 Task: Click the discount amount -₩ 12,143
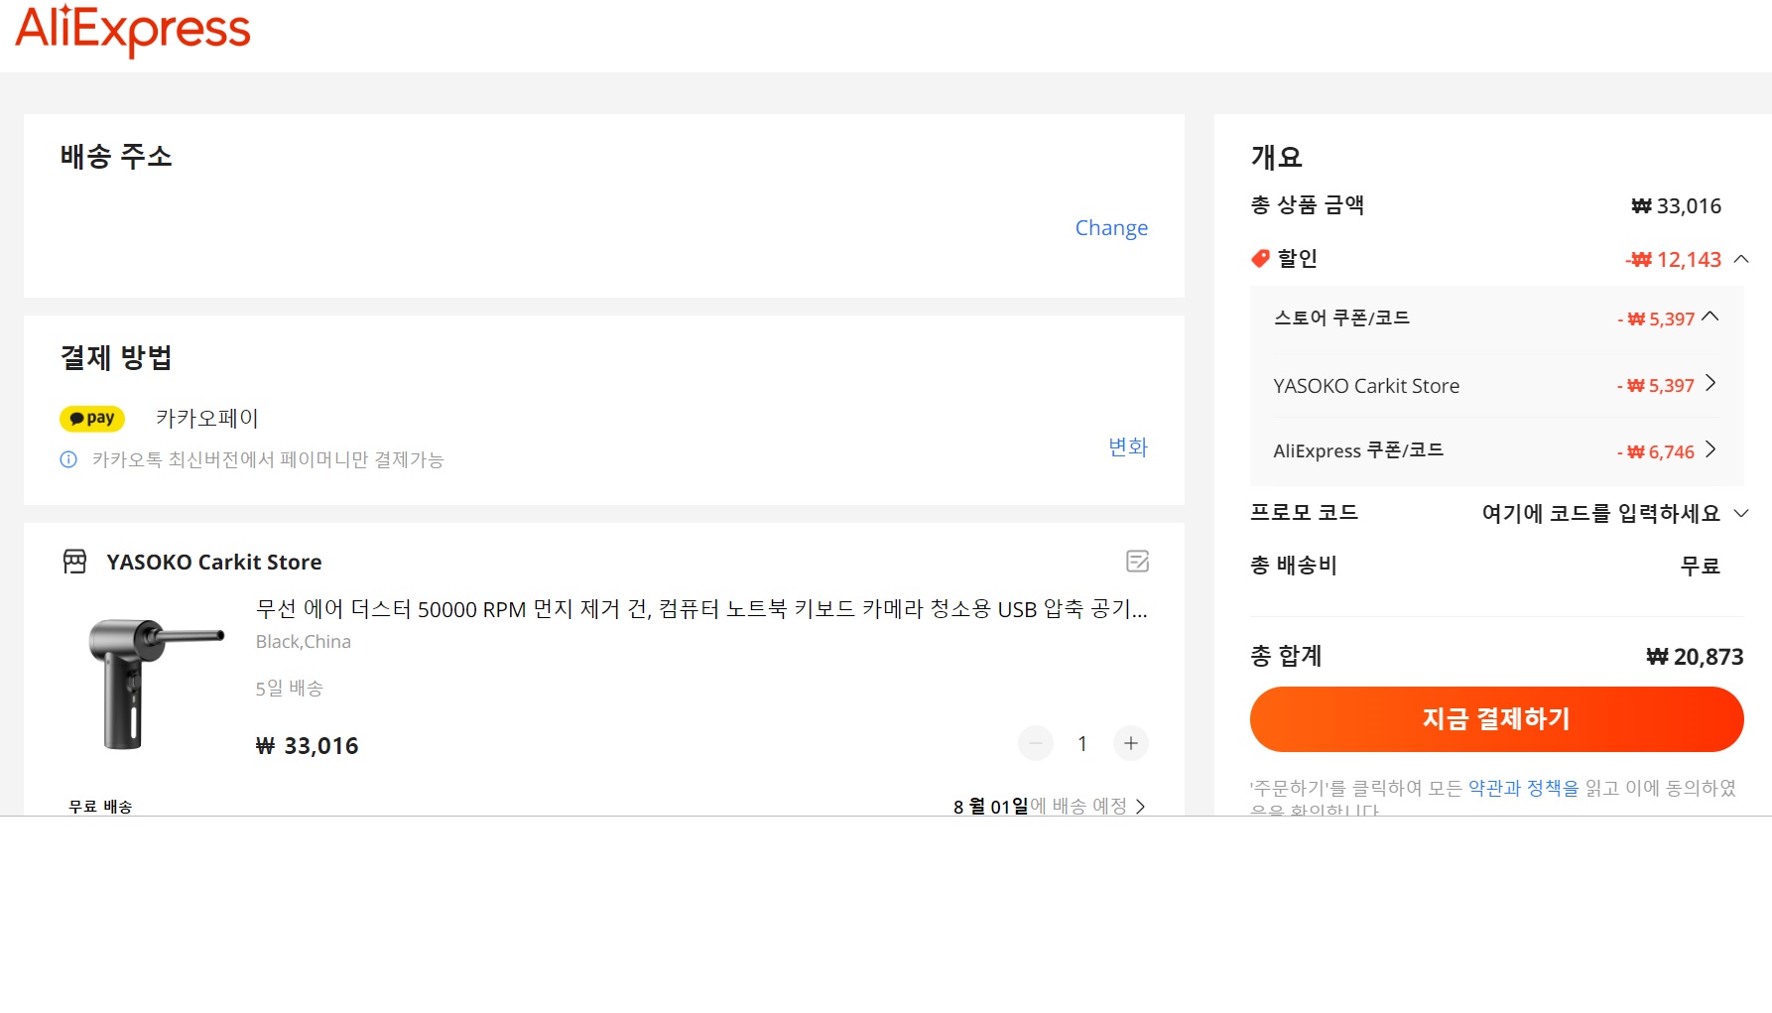(1674, 260)
